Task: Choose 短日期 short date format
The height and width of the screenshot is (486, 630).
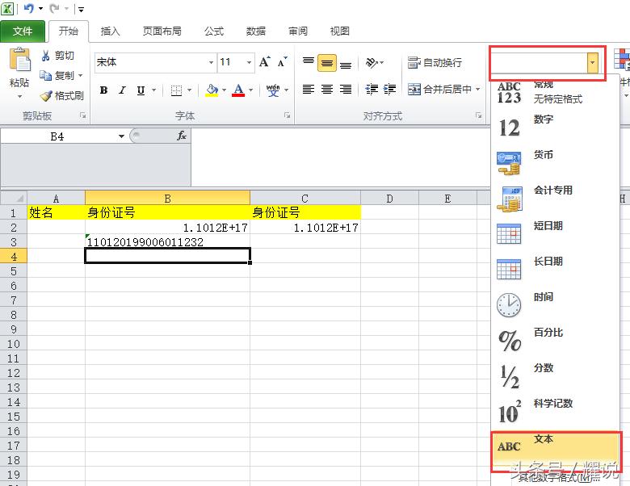Action: [x=554, y=234]
